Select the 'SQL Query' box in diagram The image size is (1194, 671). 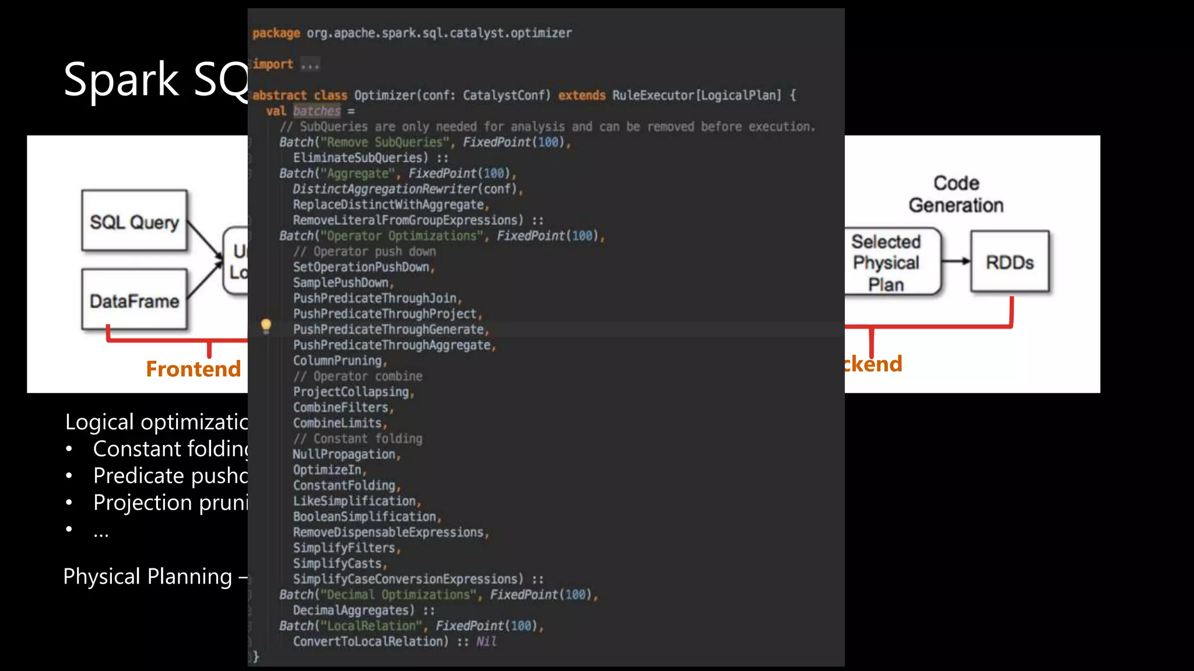point(135,221)
